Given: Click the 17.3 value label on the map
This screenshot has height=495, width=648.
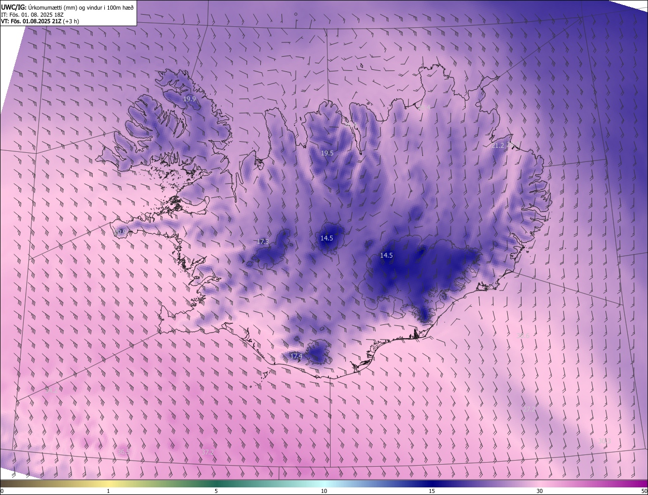Looking at the screenshot, I should point(262,241).
